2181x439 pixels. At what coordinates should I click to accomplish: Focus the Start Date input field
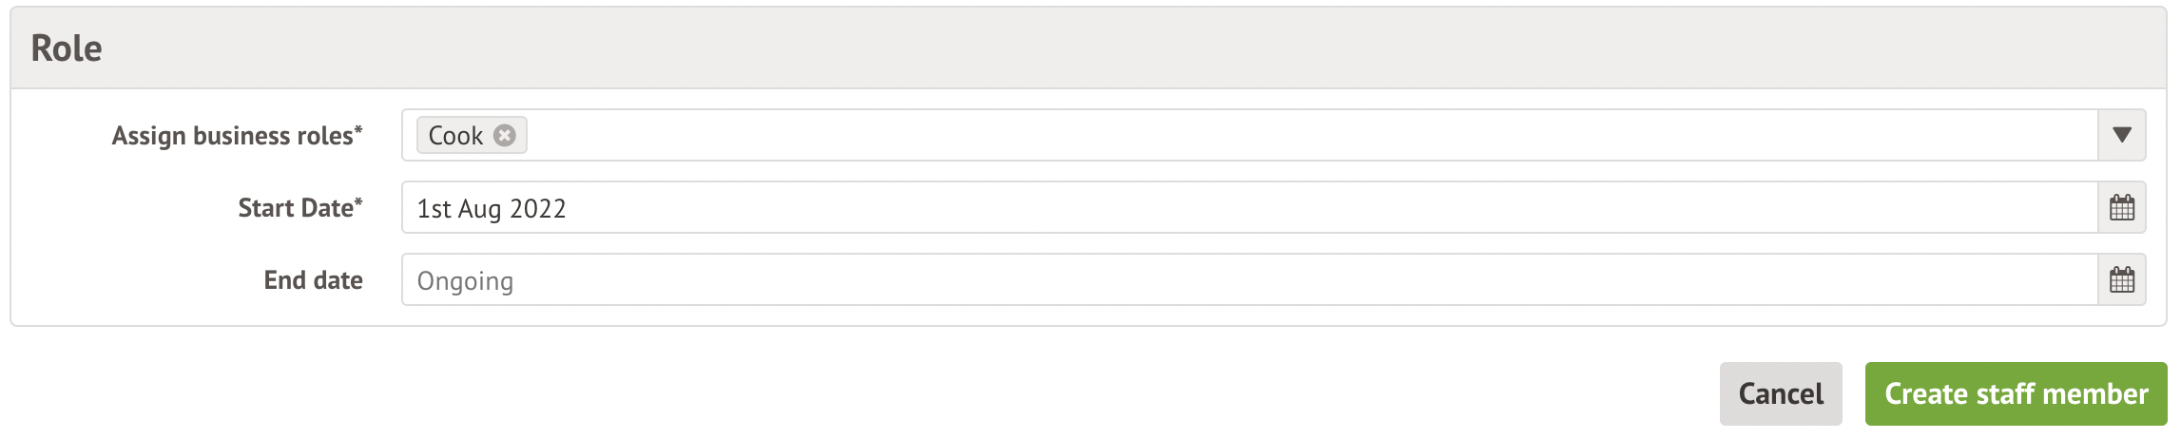(1236, 208)
